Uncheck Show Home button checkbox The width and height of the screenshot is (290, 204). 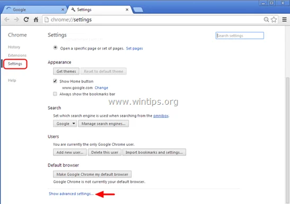[55, 81]
